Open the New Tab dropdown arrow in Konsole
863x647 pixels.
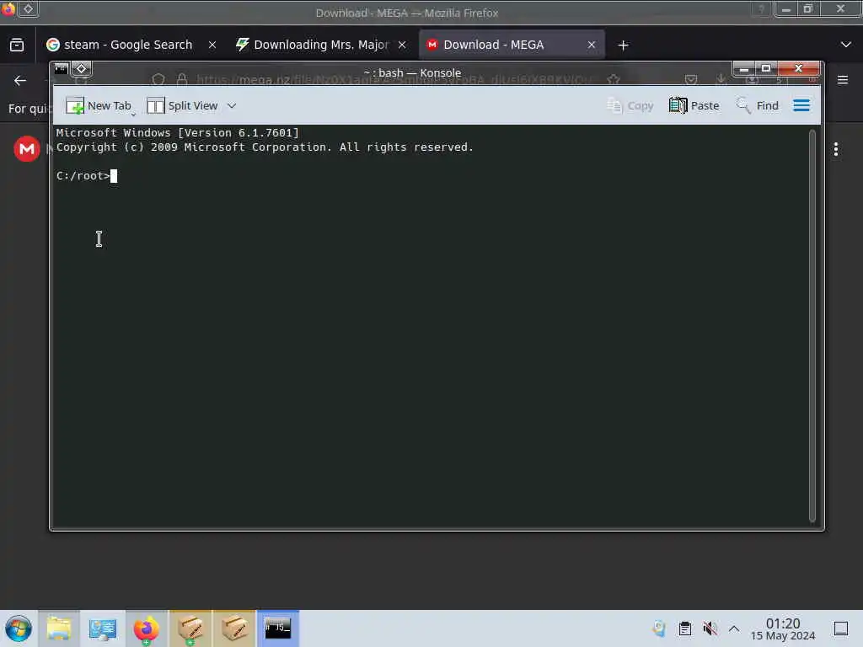[x=133, y=114]
